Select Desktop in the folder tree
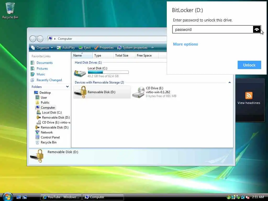The height and width of the screenshot is (201, 268). (x=45, y=93)
